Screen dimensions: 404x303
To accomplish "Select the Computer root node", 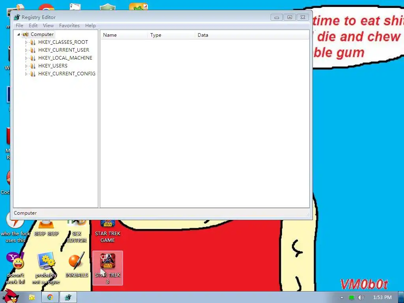I will 42,34.
